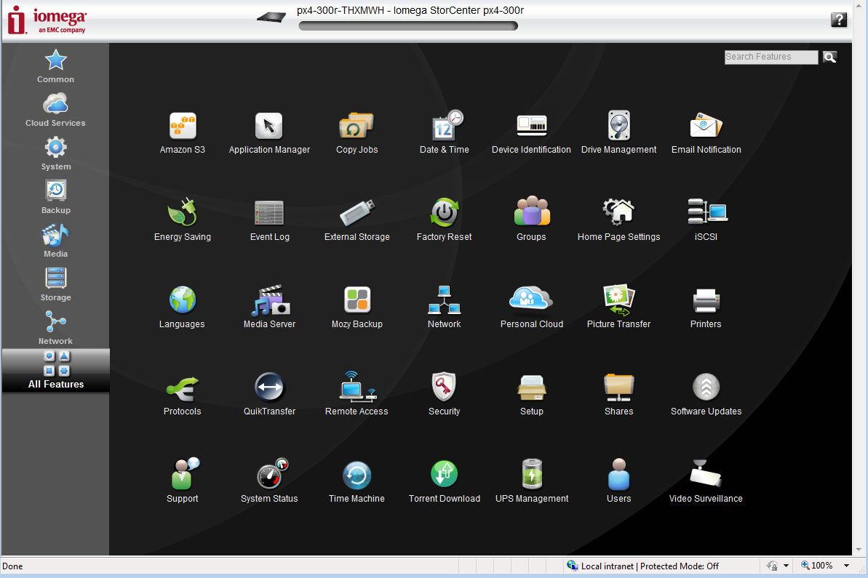Click the storage capacity progress bar
The image size is (868, 578).
click(x=408, y=25)
